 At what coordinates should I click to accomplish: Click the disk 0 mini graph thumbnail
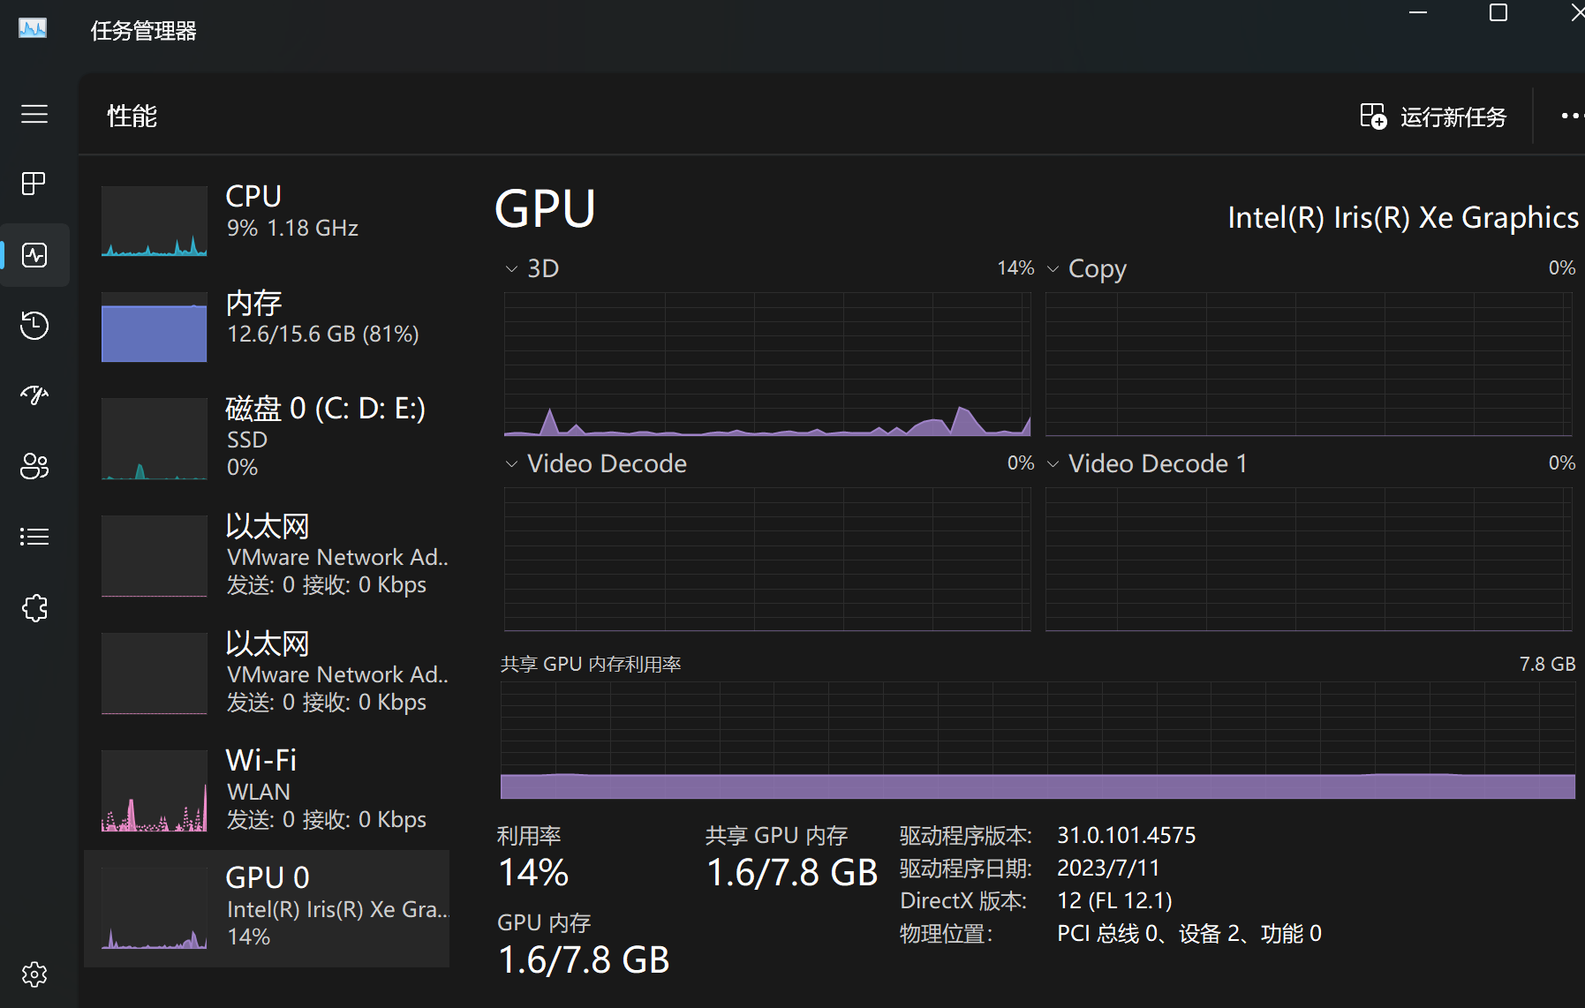pyautogui.click(x=155, y=439)
